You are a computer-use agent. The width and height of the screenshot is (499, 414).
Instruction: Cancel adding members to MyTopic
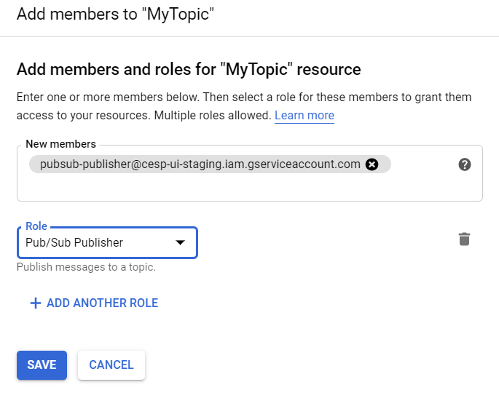(111, 365)
